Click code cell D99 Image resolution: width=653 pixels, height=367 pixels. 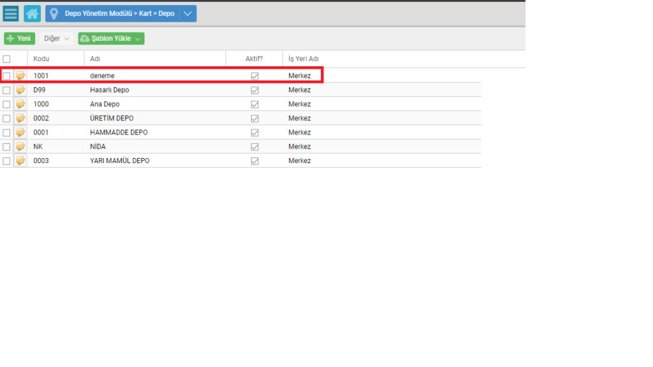[x=39, y=90]
